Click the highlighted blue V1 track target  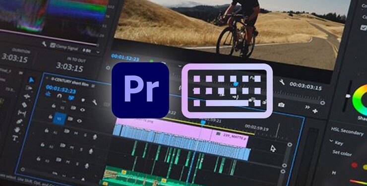[x=59, y=119]
